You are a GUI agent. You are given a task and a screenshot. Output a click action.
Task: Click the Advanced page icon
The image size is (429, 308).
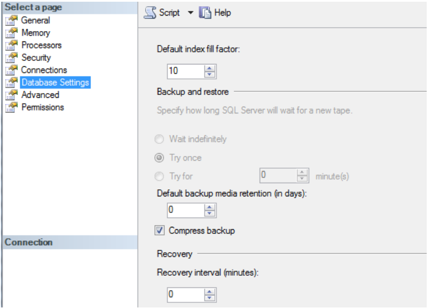(11, 95)
